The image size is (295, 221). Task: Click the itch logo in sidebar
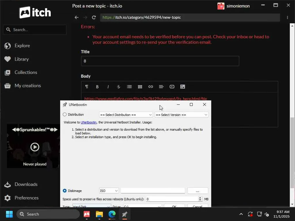pos(35,12)
